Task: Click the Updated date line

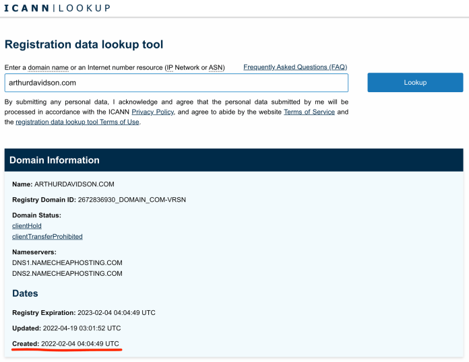Action: (x=66, y=328)
